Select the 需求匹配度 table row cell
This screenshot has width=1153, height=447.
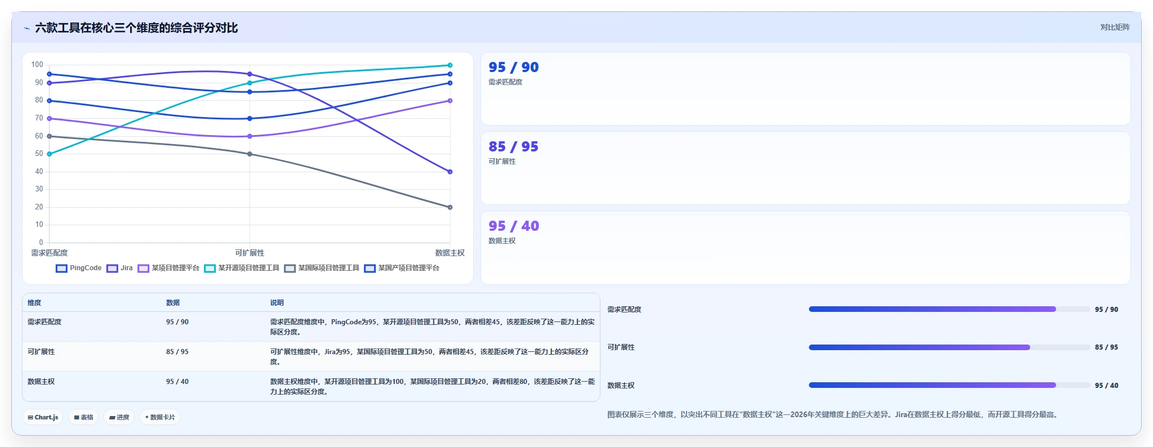tap(44, 322)
